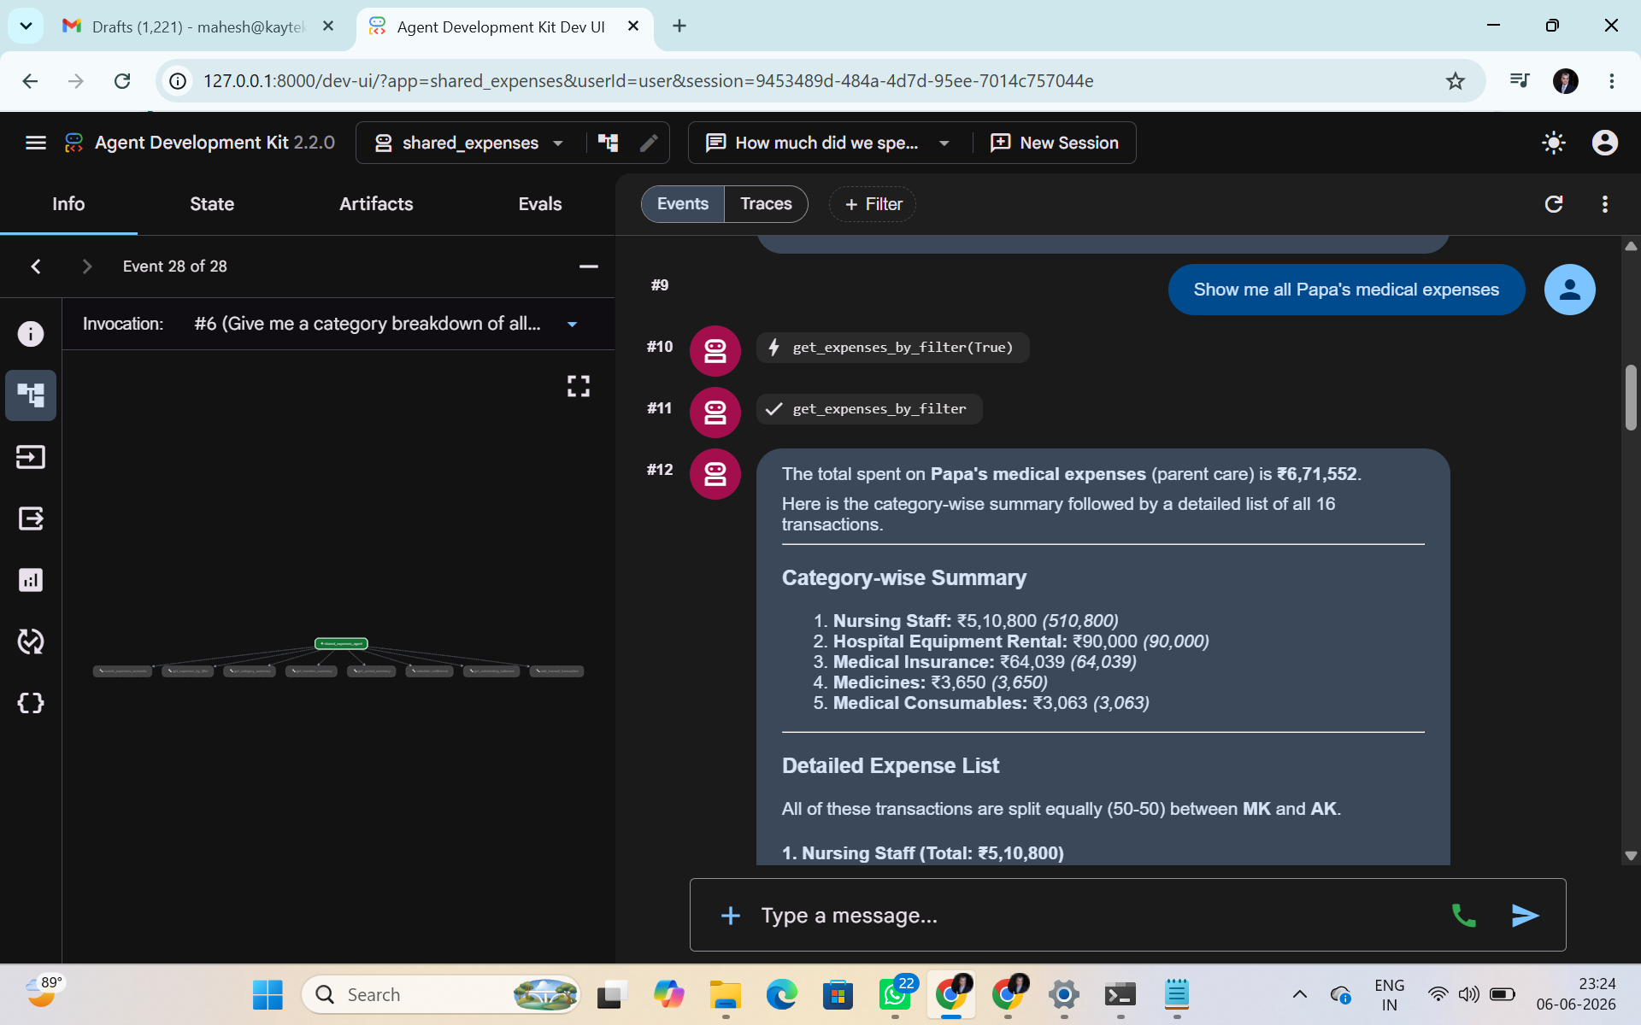Viewport: 1641px width, 1025px height.
Task: Switch view to Traces
Action: point(766,204)
